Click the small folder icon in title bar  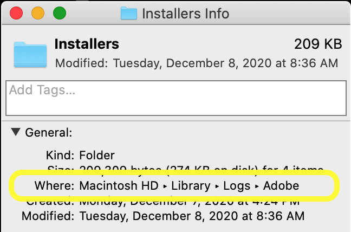click(129, 13)
